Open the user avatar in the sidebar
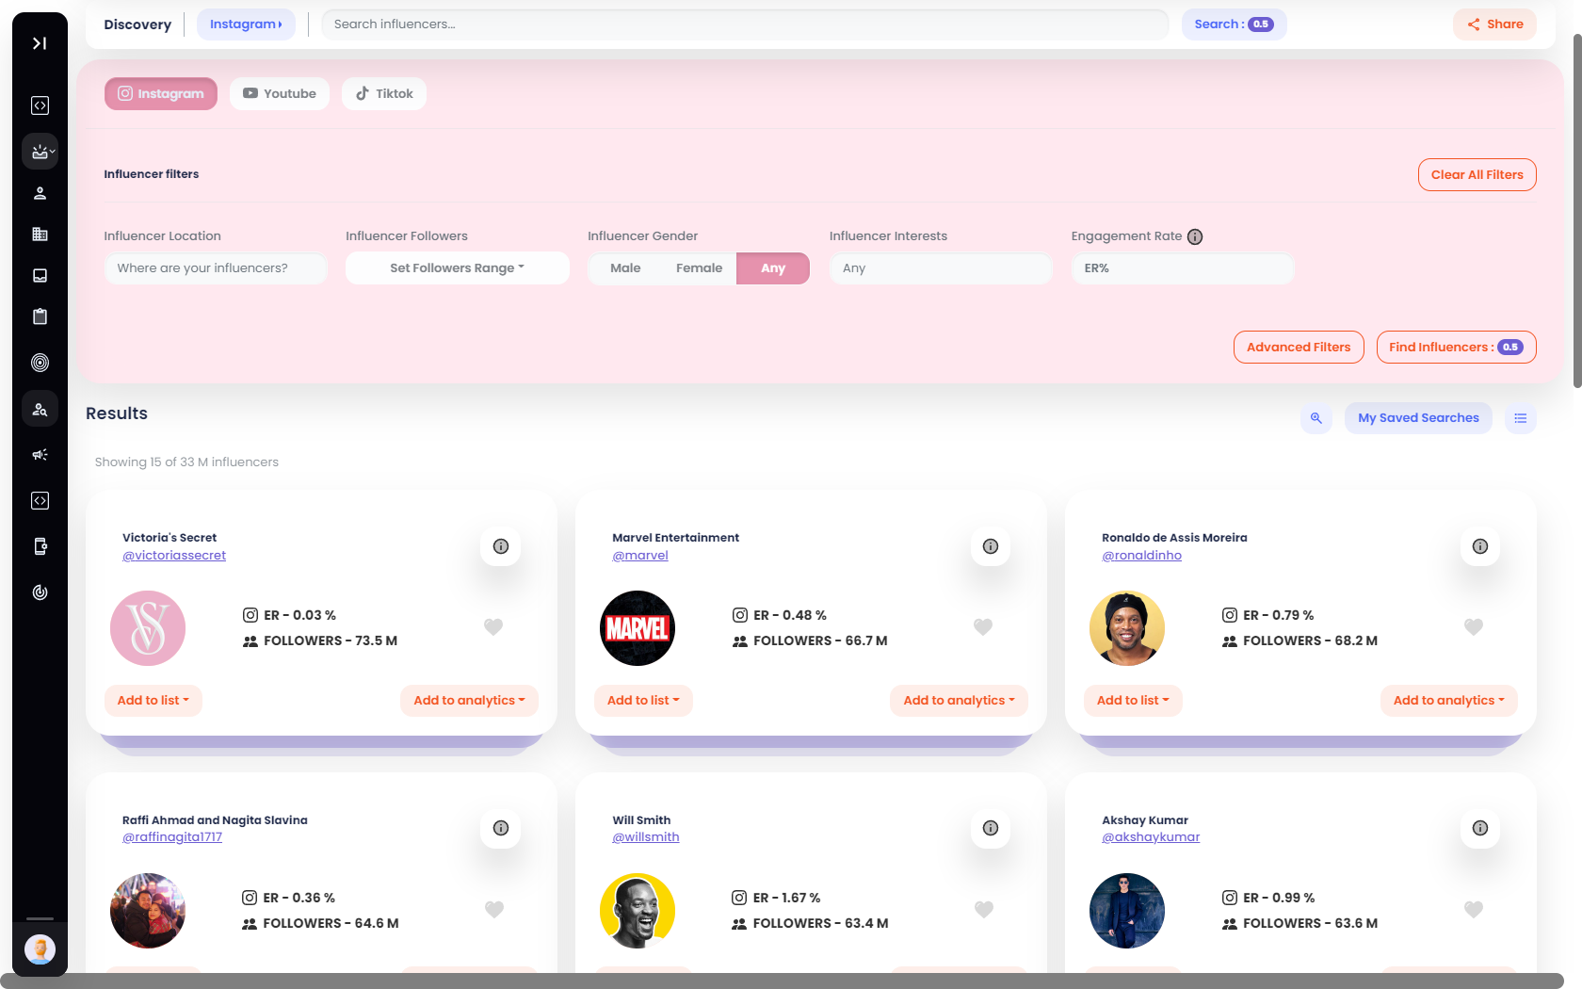This screenshot has width=1582, height=989. coord(40,949)
